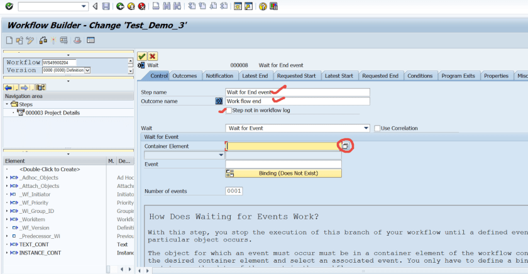This screenshot has width=528, height=274.
Task: Click the Show/Hide table layout icon
Action: click(91, 40)
